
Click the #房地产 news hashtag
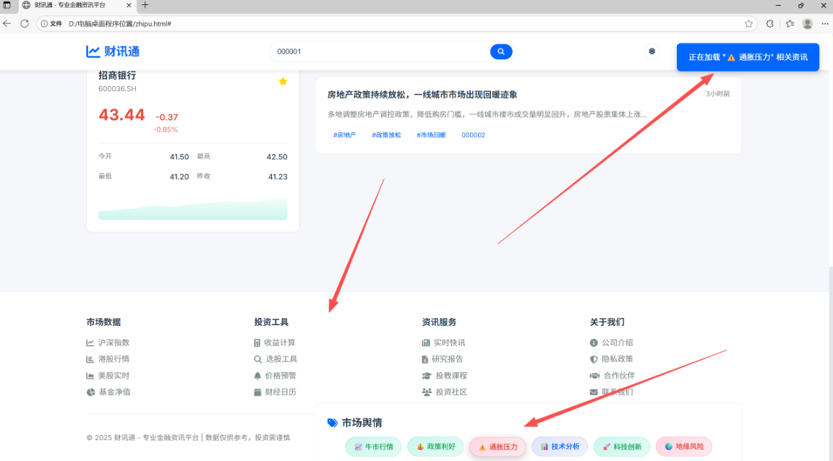(x=344, y=135)
